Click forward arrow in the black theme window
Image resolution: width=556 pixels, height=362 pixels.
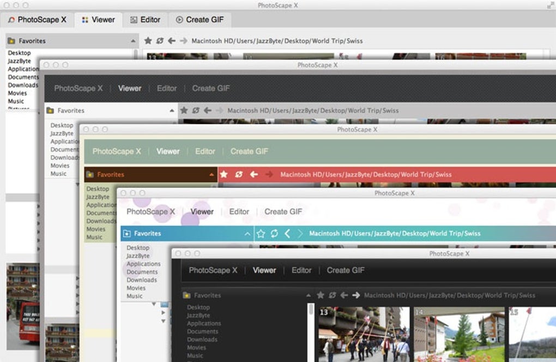[356, 295]
